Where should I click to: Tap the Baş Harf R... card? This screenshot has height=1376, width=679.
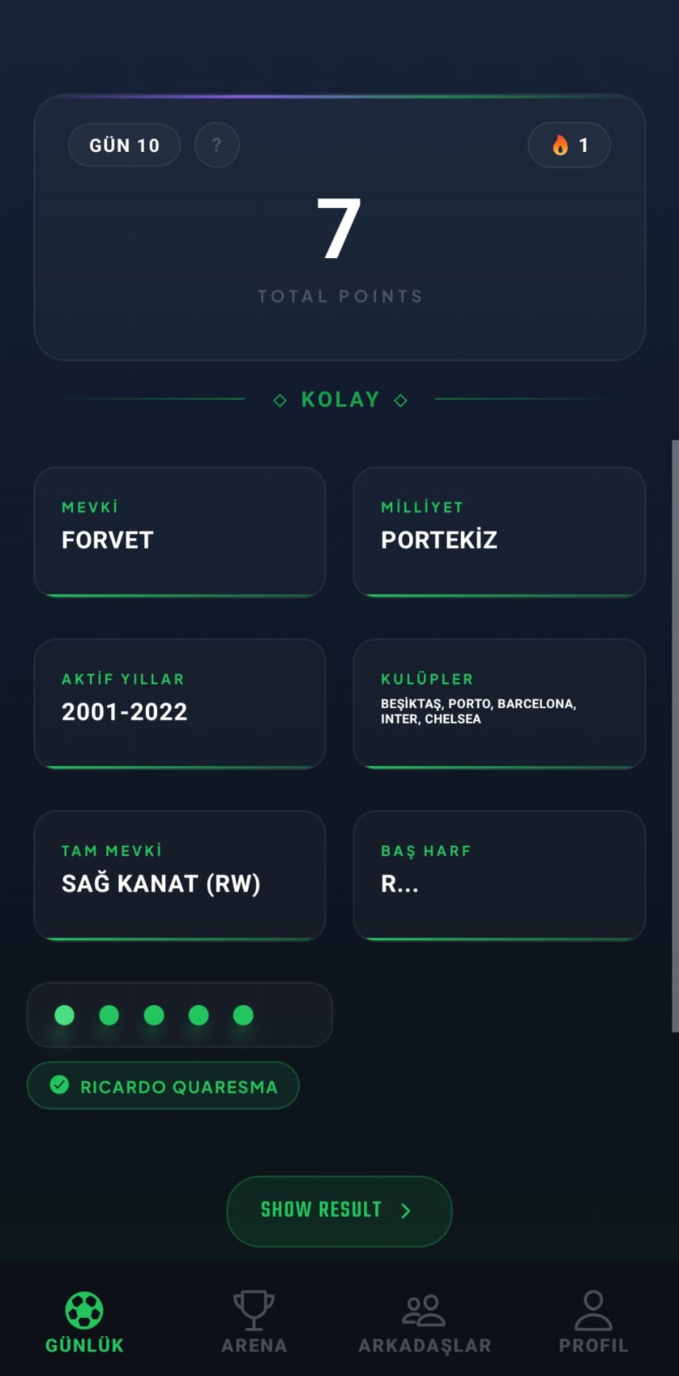pyautogui.click(x=499, y=875)
